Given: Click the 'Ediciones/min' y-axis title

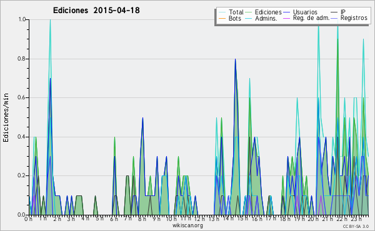Looking at the screenshot, I should tap(6, 117).
